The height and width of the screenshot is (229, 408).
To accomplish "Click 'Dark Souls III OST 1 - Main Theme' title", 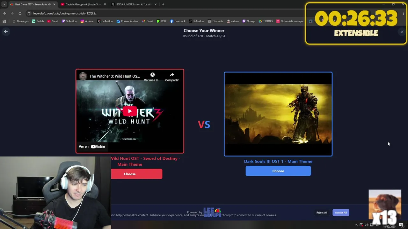I will 278,161.
